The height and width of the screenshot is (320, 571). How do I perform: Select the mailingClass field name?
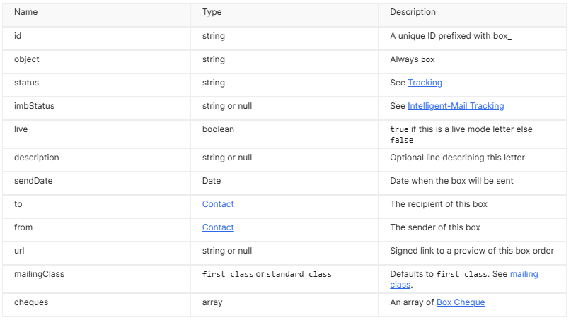[x=39, y=274]
